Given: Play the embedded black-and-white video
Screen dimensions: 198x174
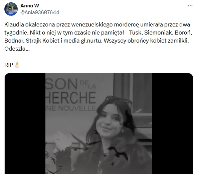Looking at the screenshot, I should pyautogui.click(x=99, y=123).
